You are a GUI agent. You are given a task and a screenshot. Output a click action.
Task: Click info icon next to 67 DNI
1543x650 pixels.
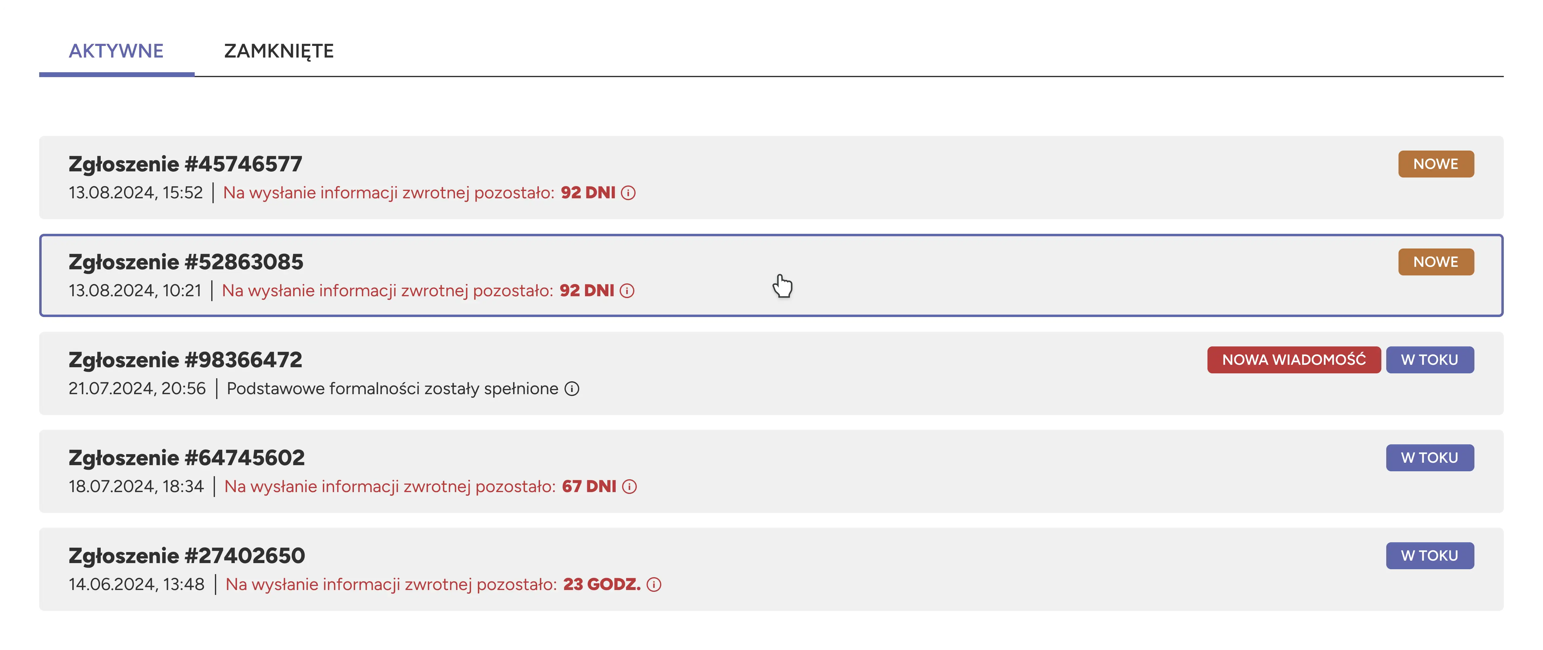[x=629, y=487]
